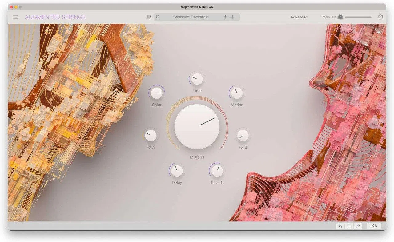Load the previous preset with the up arrow
This screenshot has height=242, width=394.
[x=225, y=17]
